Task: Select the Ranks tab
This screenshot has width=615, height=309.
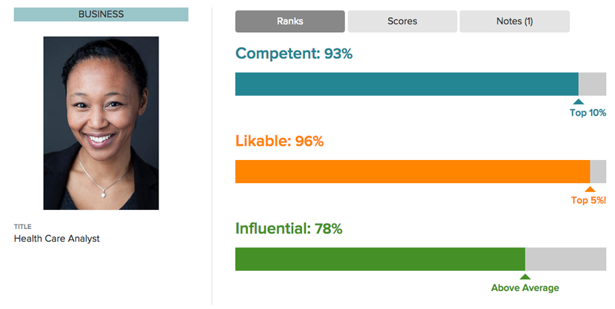Action: coord(290,21)
